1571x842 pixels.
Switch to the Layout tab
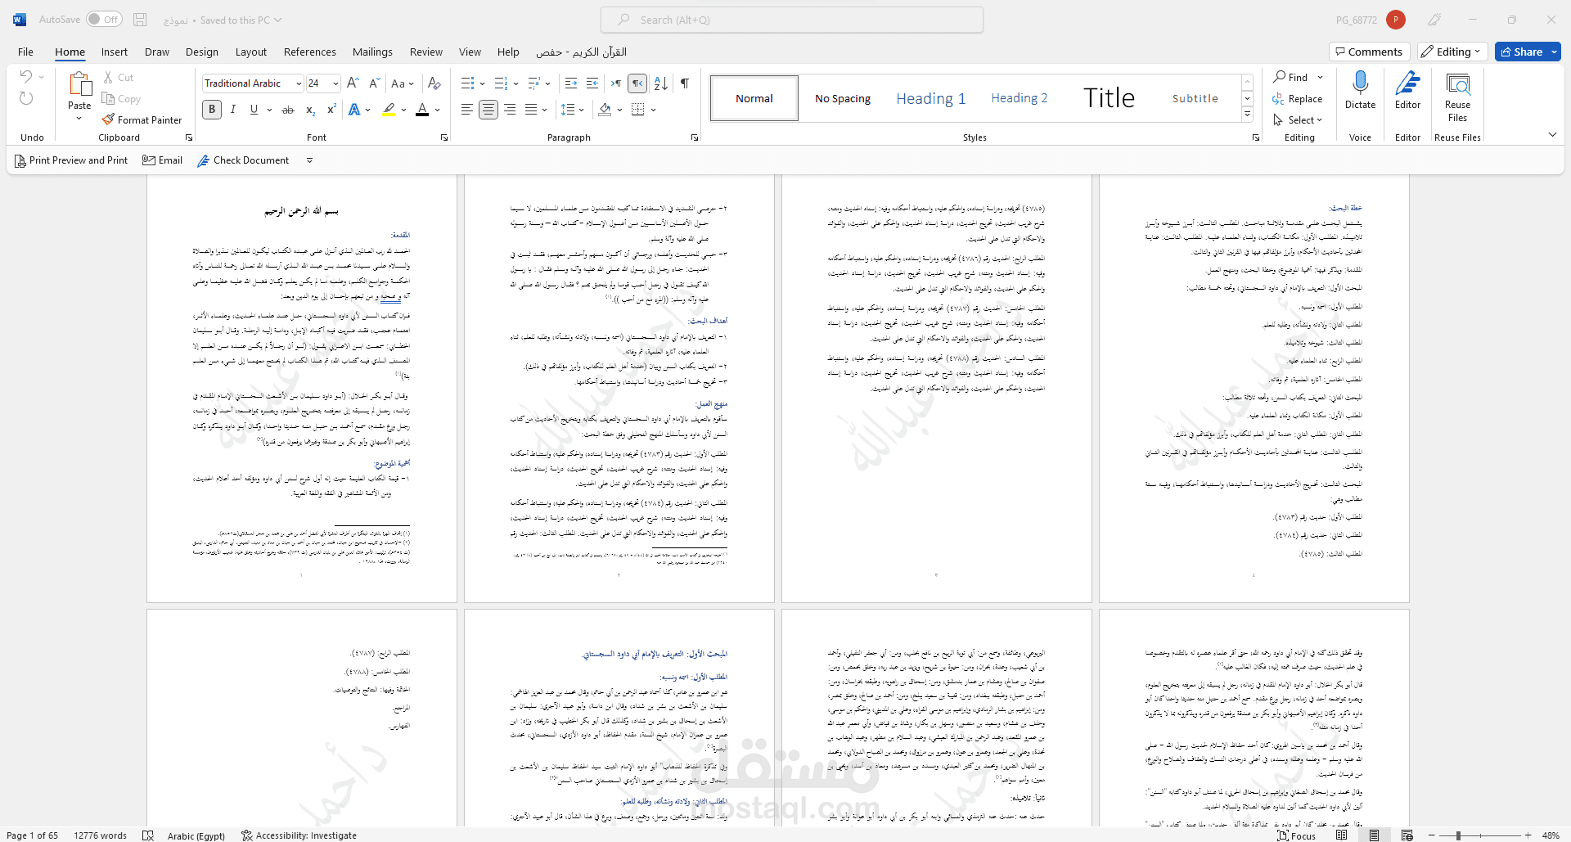tap(251, 52)
